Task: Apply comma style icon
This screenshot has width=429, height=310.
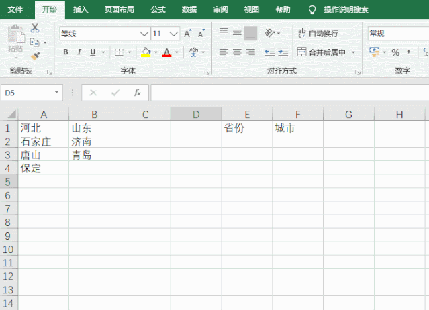Action: [408, 52]
